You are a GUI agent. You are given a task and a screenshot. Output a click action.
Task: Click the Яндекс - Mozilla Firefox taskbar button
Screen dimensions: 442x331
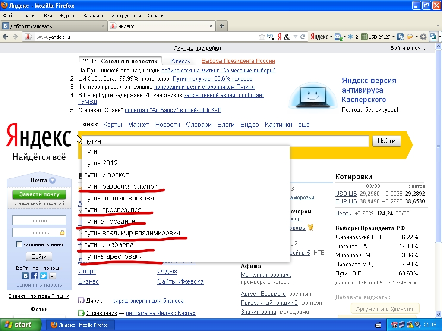(x=80, y=325)
